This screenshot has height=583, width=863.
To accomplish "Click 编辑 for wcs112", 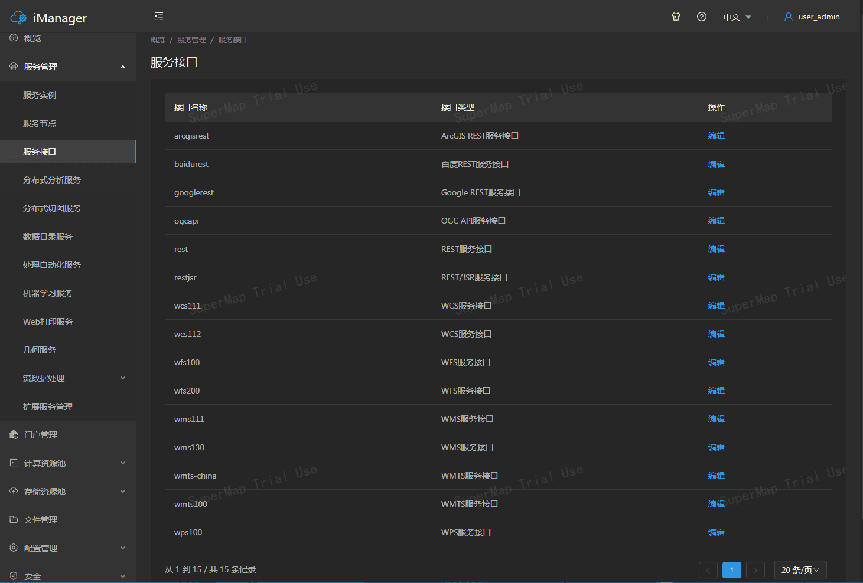I will (x=717, y=334).
